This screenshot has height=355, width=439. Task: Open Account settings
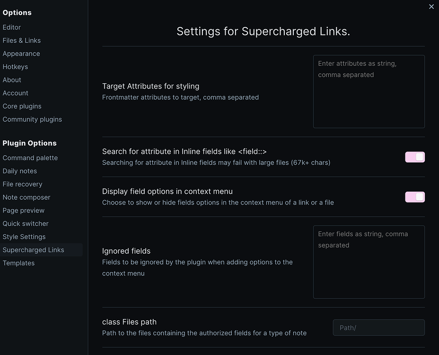tap(16, 93)
